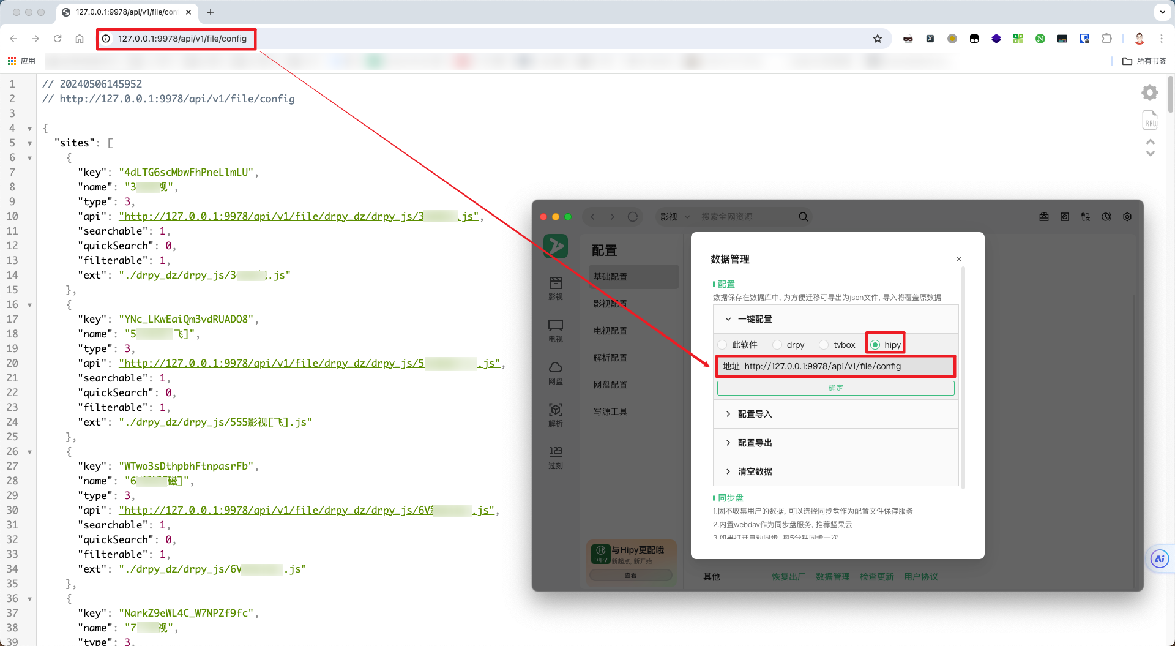1175x646 pixels.
Task: Switch to RAW view of JSON
Action: point(1150,120)
